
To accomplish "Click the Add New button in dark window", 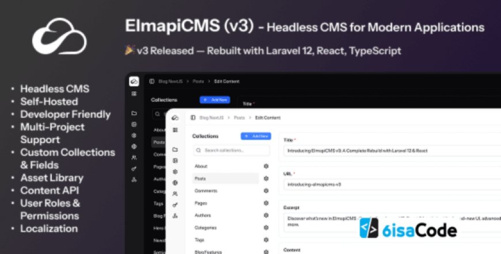I will click(215, 100).
